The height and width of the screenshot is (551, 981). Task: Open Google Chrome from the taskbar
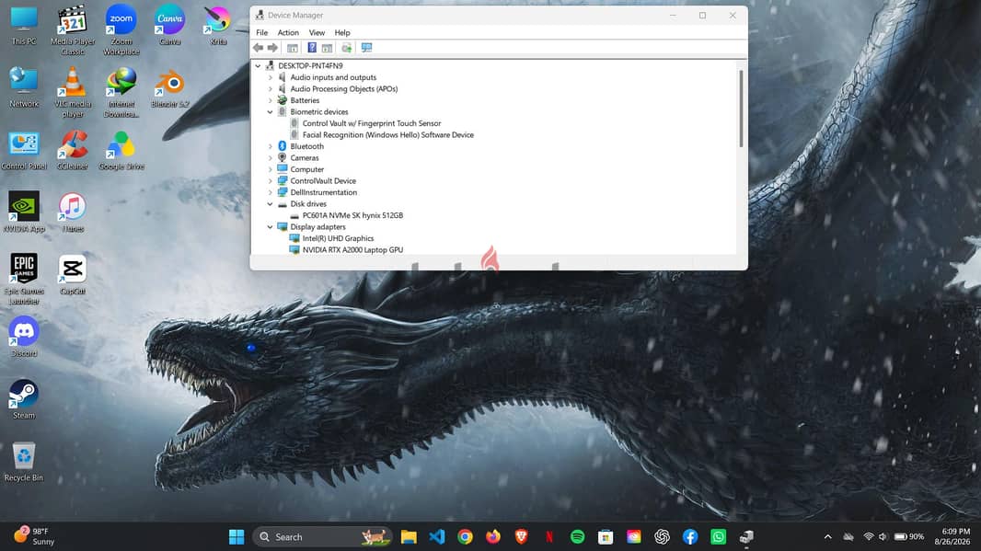(x=465, y=536)
